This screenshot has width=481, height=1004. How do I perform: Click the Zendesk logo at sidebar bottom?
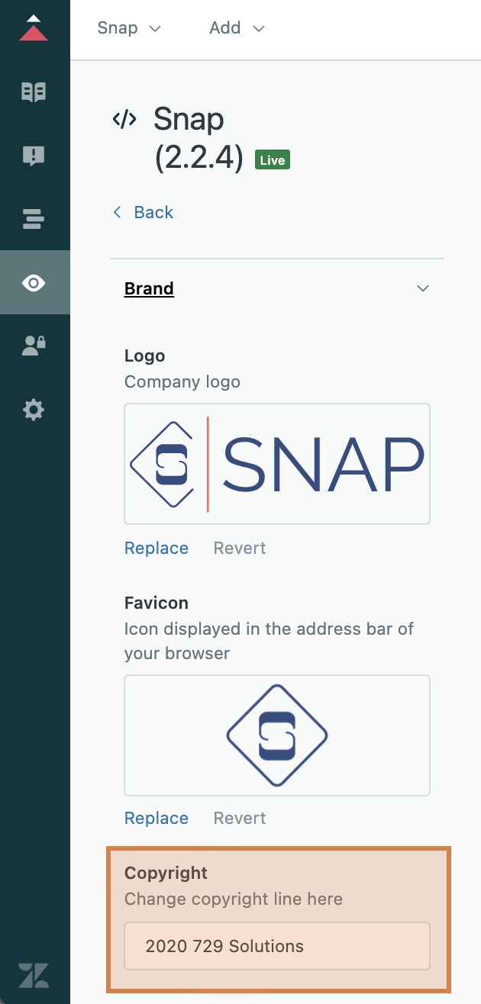tap(34, 976)
